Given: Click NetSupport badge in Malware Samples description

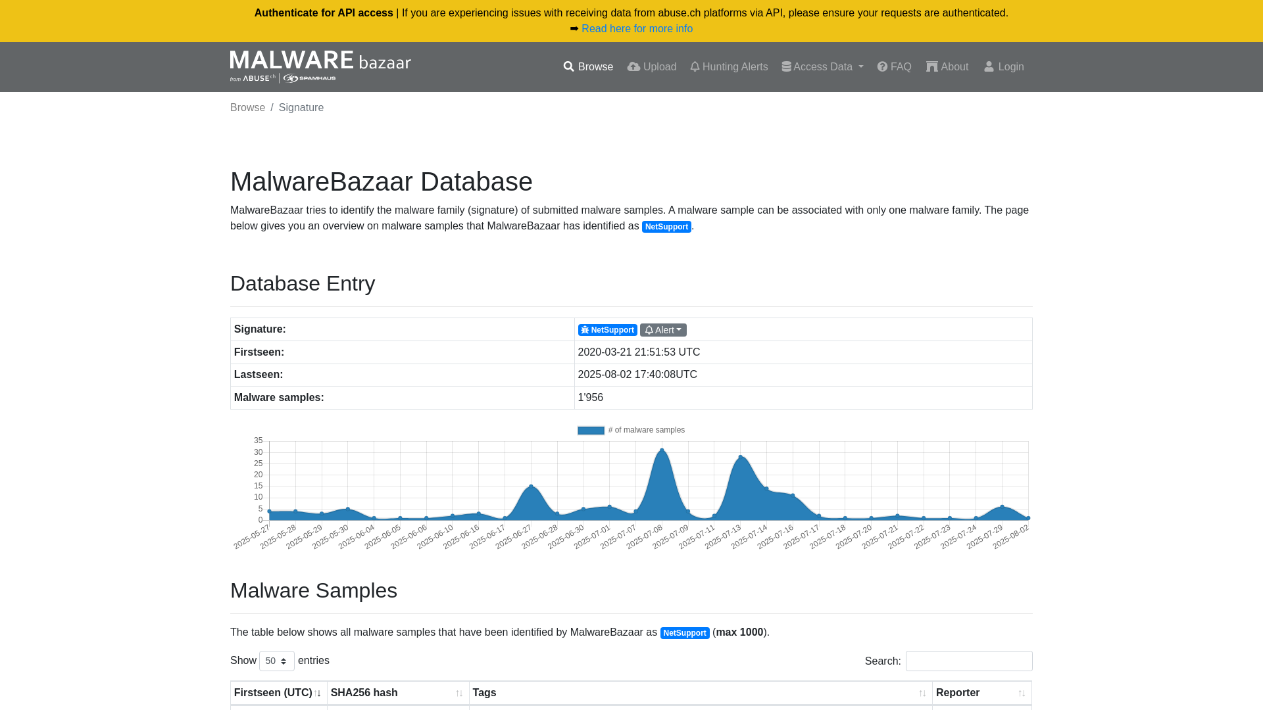Looking at the screenshot, I should pyautogui.click(x=685, y=633).
